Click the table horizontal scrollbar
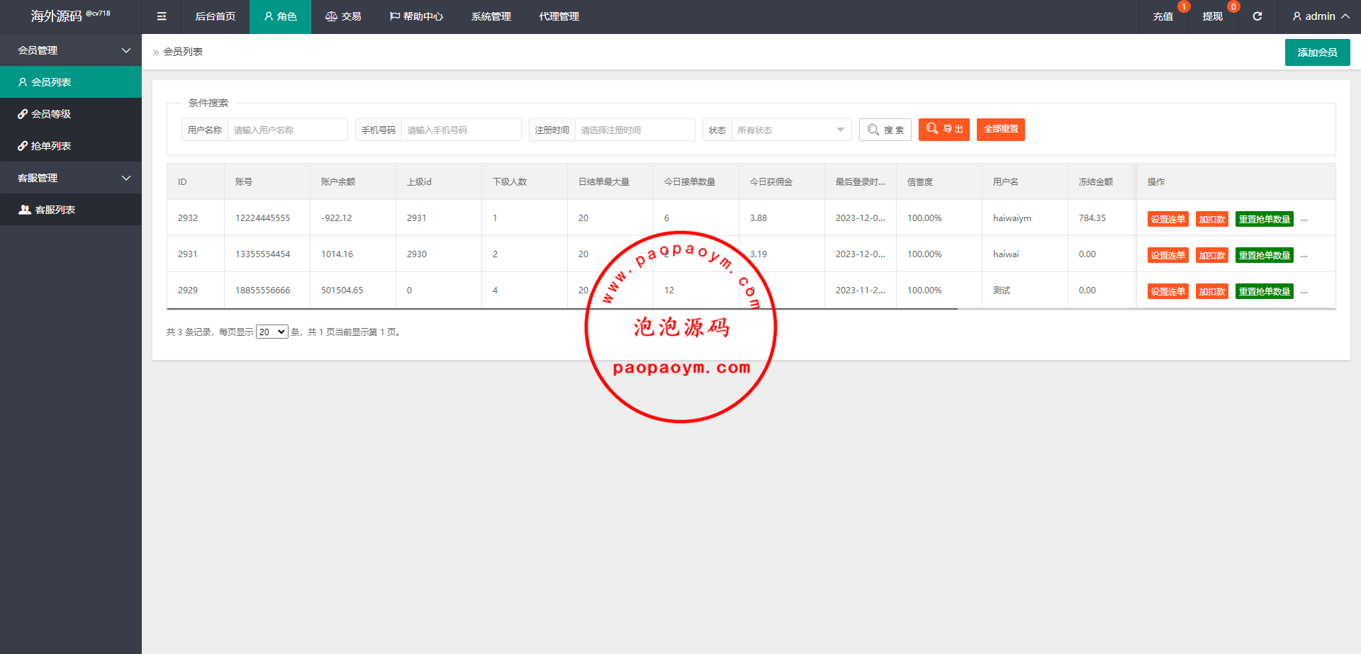The height and width of the screenshot is (654, 1361). click(562, 309)
